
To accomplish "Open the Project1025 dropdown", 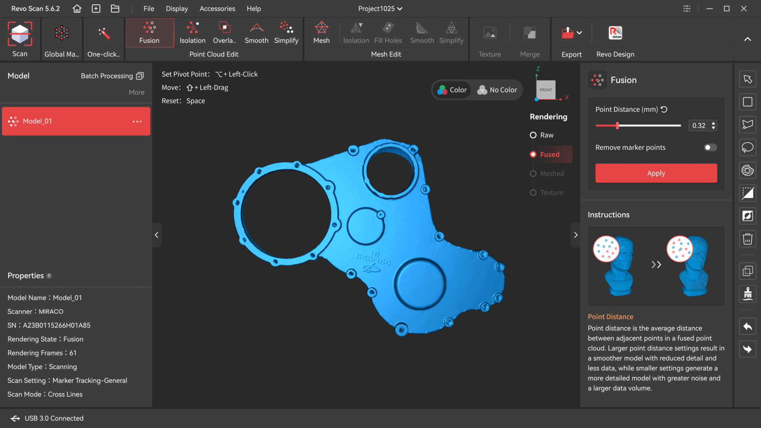I will [x=380, y=9].
